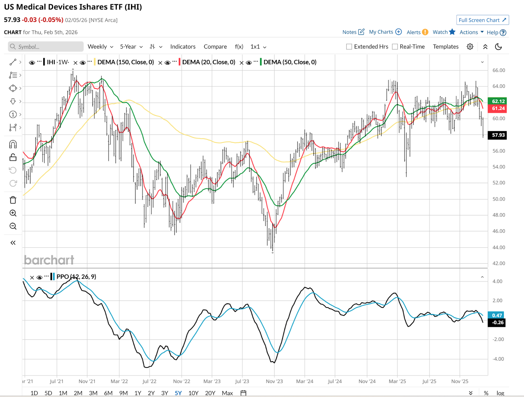Screen dimensions: 524x397
Task: Select the trend line drawing tool
Action: tap(13, 62)
